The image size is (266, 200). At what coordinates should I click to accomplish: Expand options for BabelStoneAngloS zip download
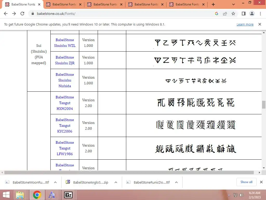[x=116, y=182]
